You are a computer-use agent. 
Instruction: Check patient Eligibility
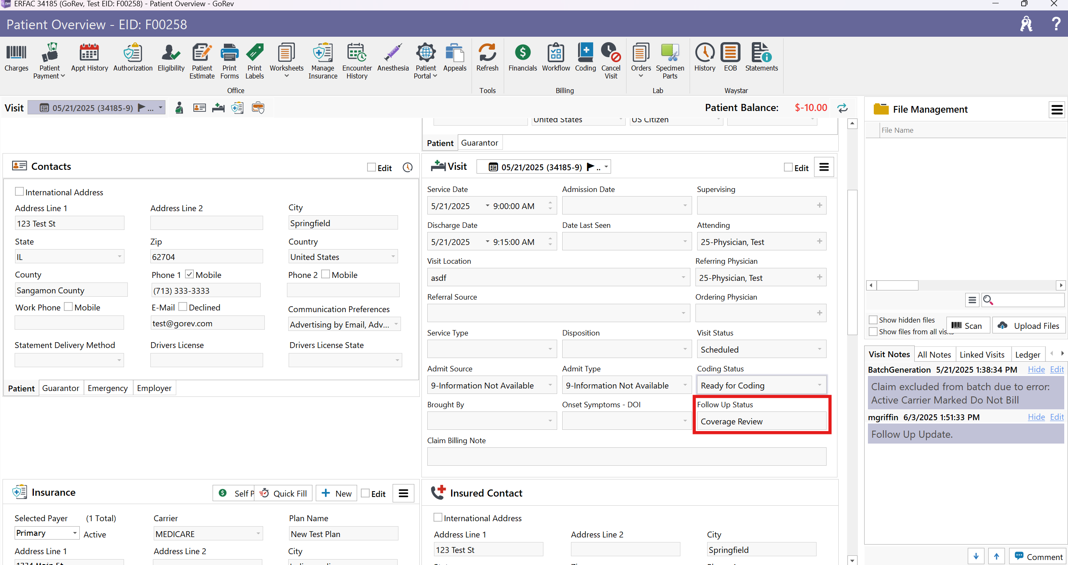click(171, 58)
